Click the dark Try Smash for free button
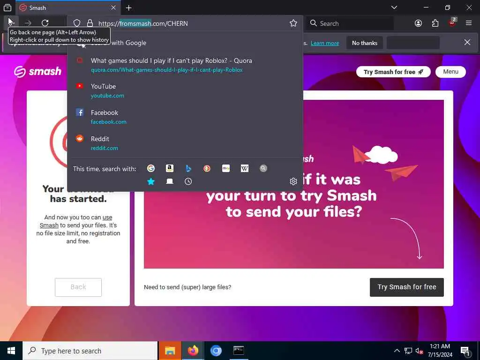 click(x=406, y=287)
